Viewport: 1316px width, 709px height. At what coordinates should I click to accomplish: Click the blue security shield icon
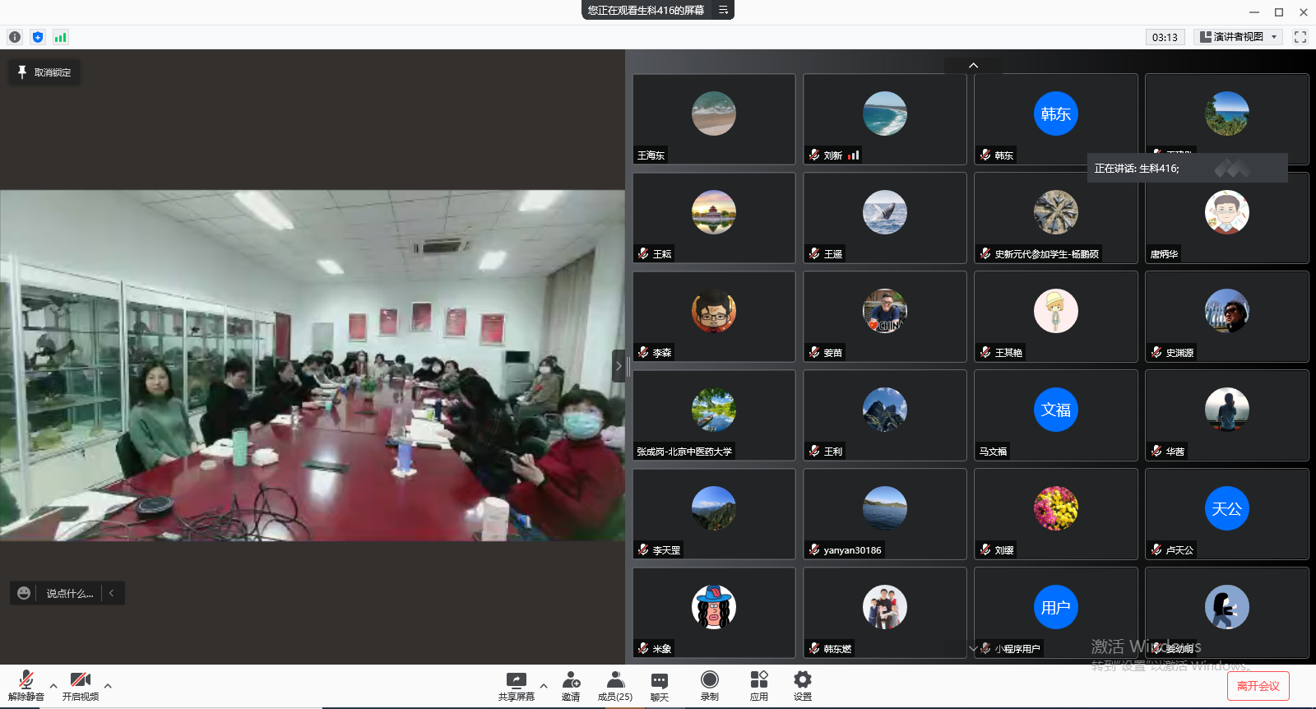38,37
